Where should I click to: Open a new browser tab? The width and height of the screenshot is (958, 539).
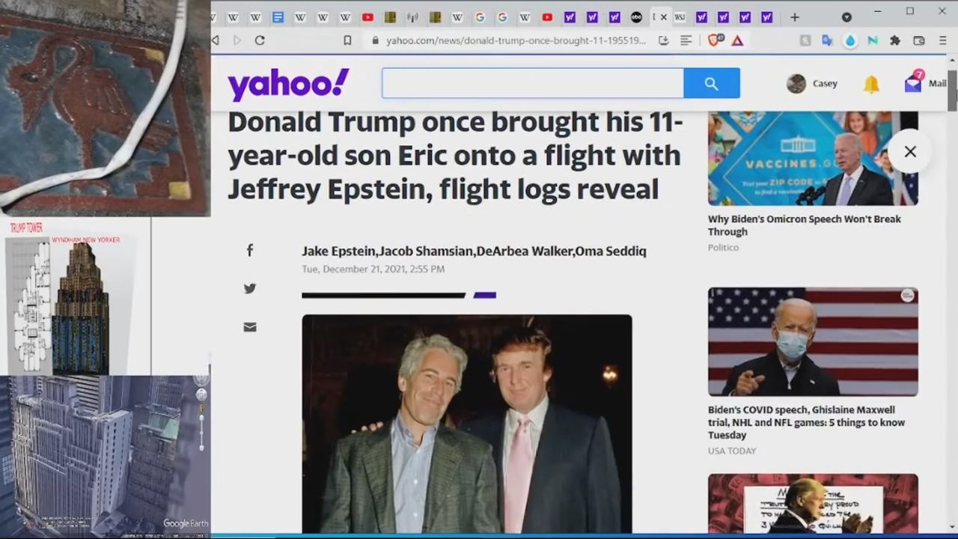(795, 17)
